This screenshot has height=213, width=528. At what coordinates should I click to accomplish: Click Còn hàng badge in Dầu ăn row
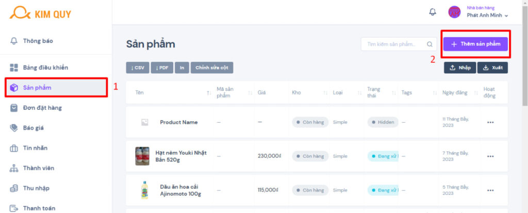(x=310, y=190)
